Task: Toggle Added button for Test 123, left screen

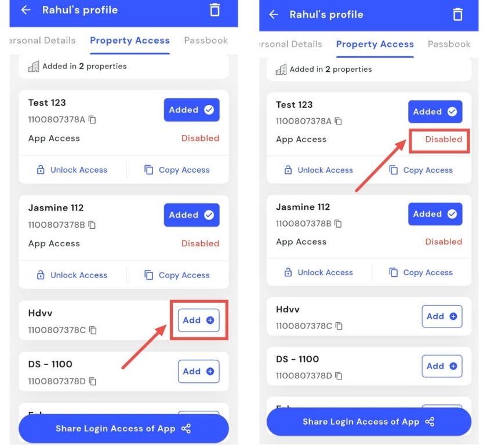Action: [x=191, y=110]
